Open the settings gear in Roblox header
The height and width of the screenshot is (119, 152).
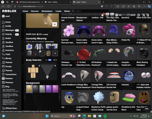[139, 15]
